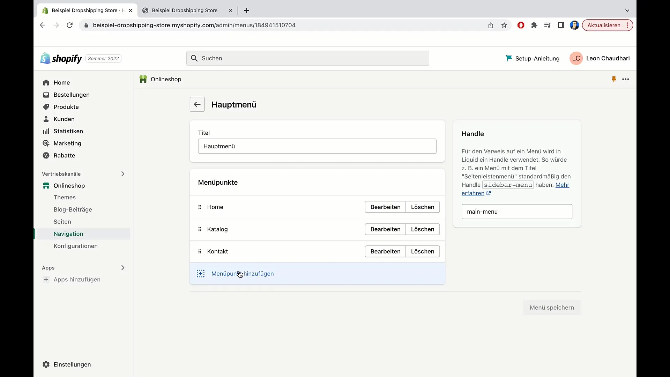The image size is (670, 377).
Task: Open the Chrome profile avatar
Action: tap(574, 25)
